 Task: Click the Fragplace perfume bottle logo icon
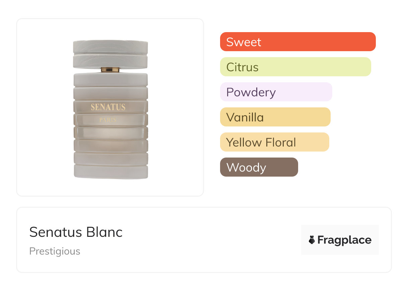[x=312, y=240]
